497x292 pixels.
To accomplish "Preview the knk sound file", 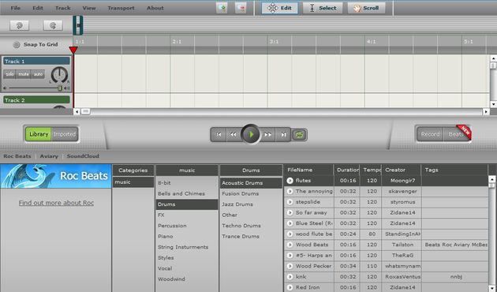I will pyautogui.click(x=290, y=277).
